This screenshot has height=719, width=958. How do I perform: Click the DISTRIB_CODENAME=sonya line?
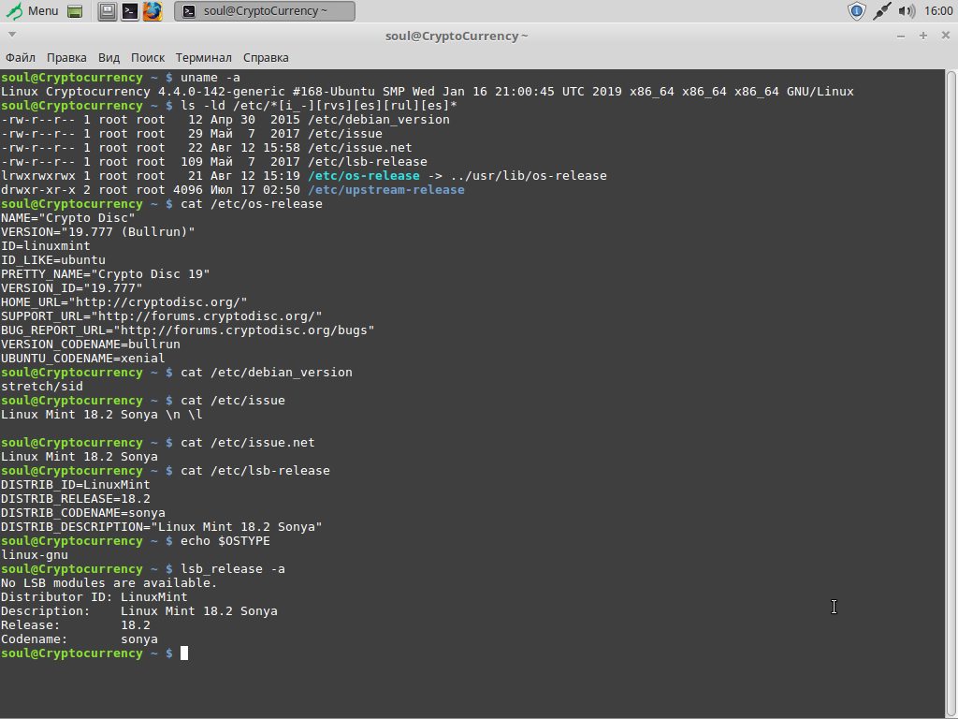coord(83,514)
